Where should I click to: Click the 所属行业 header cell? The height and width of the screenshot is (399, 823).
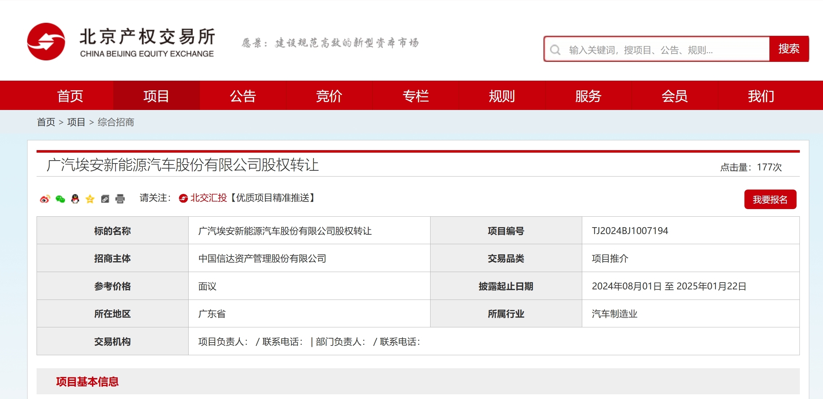[506, 314]
